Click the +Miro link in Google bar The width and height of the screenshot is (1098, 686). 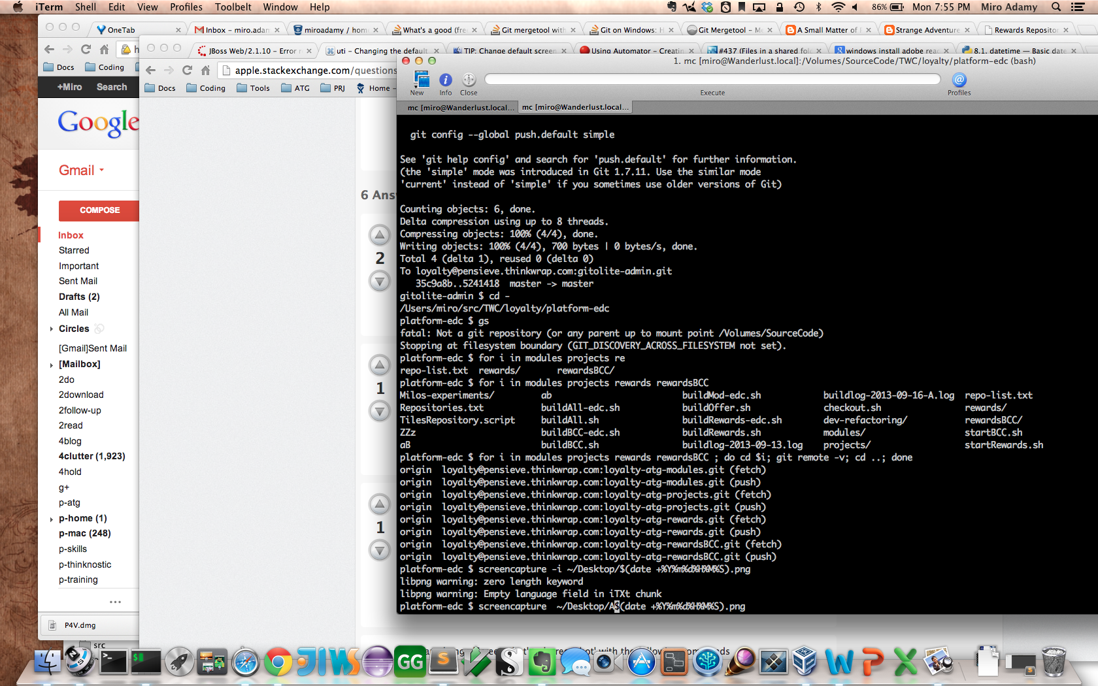tap(70, 87)
